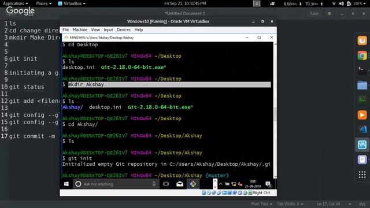
Task: Click the GNOME Wi-Fi indicator
Action: coord(334,3)
